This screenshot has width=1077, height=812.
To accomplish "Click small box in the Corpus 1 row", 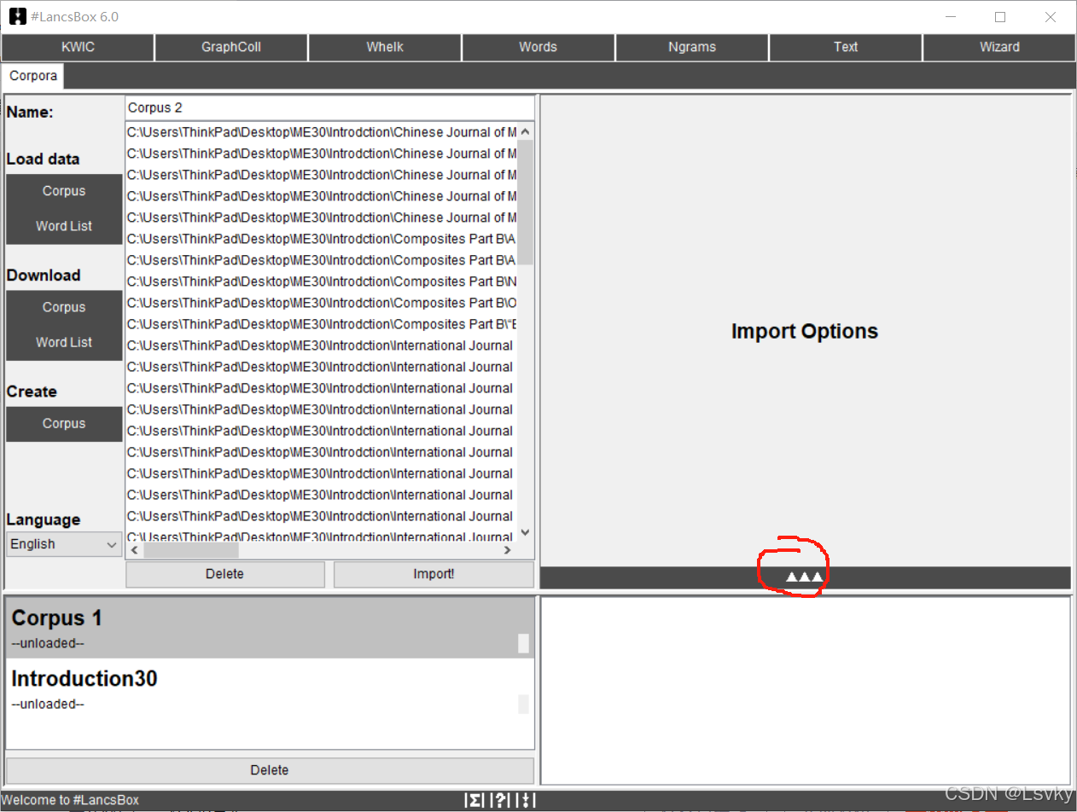I will pos(523,644).
